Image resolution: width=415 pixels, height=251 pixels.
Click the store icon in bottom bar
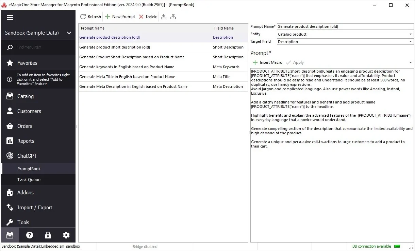(10, 235)
